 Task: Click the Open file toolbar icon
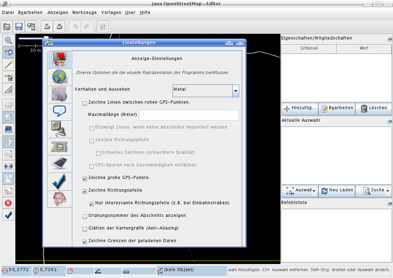(7, 26)
